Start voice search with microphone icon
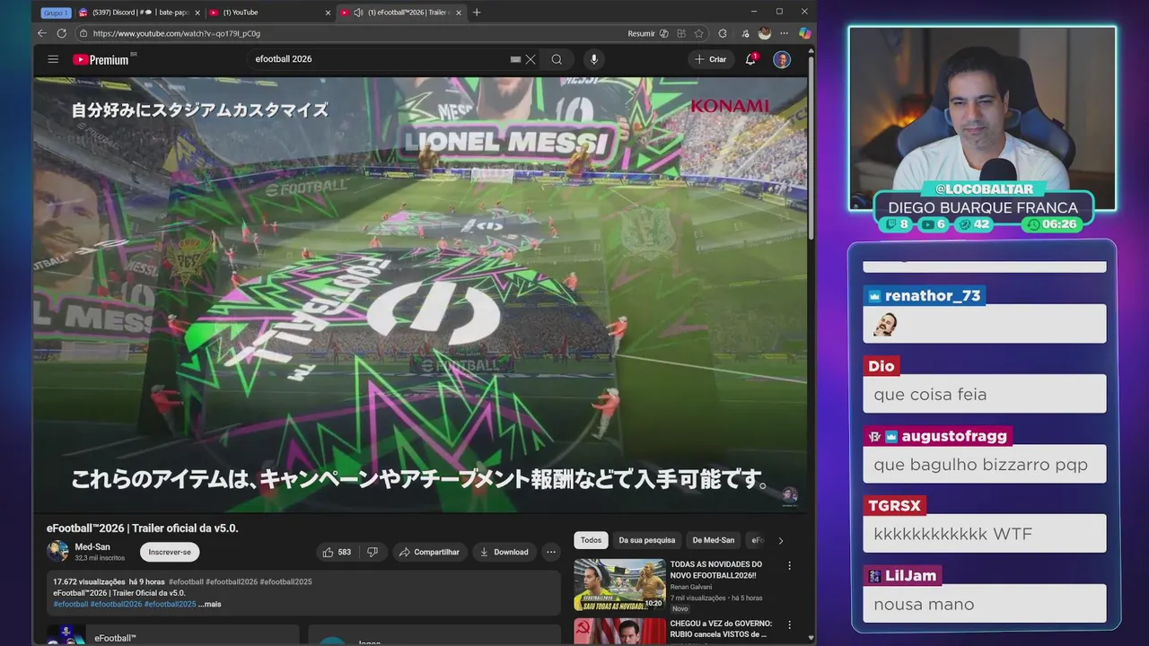The width and height of the screenshot is (1149, 646). [x=593, y=59]
